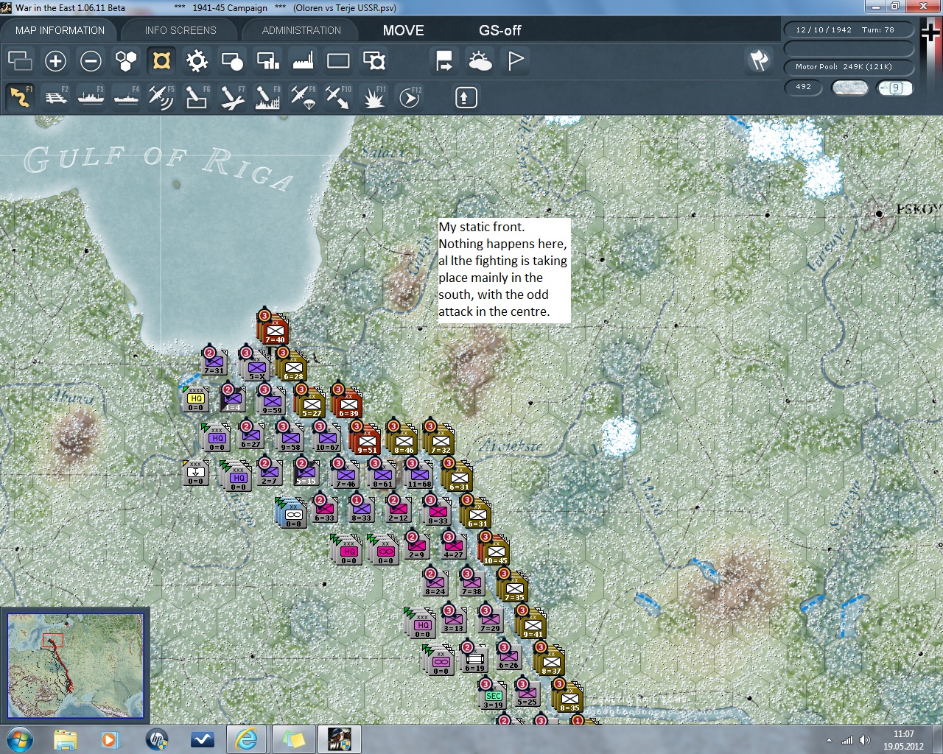Click the zoom out minus icon
The image size is (943, 754).
(x=91, y=60)
